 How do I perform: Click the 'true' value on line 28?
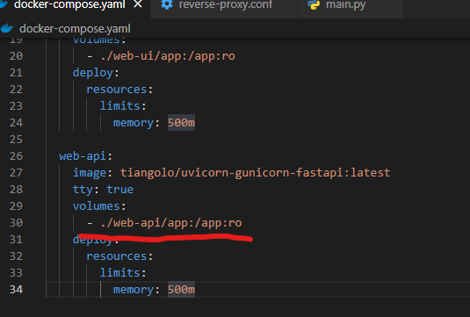pyautogui.click(x=119, y=190)
